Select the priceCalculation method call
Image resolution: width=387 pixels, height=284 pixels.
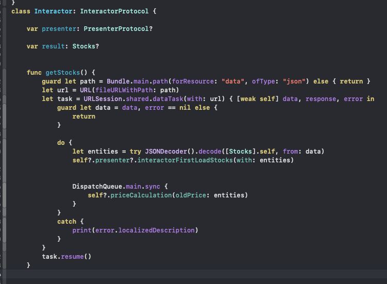click(141, 195)
